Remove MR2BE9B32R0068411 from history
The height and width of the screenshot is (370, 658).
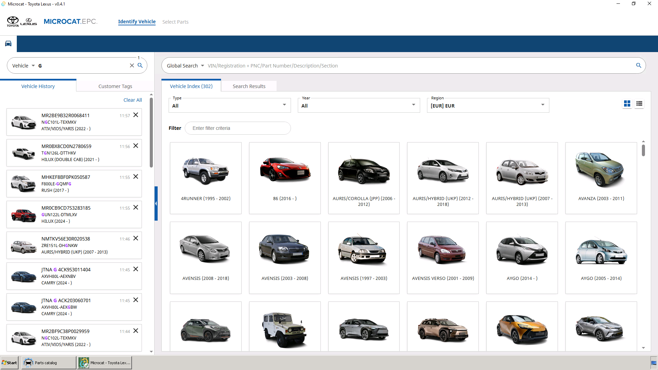(x=136, y=115)
